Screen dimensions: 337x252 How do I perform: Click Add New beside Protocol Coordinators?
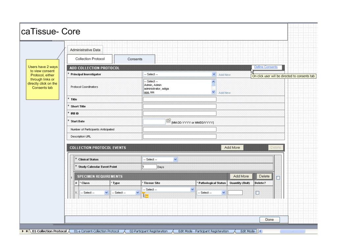(224, 93)
